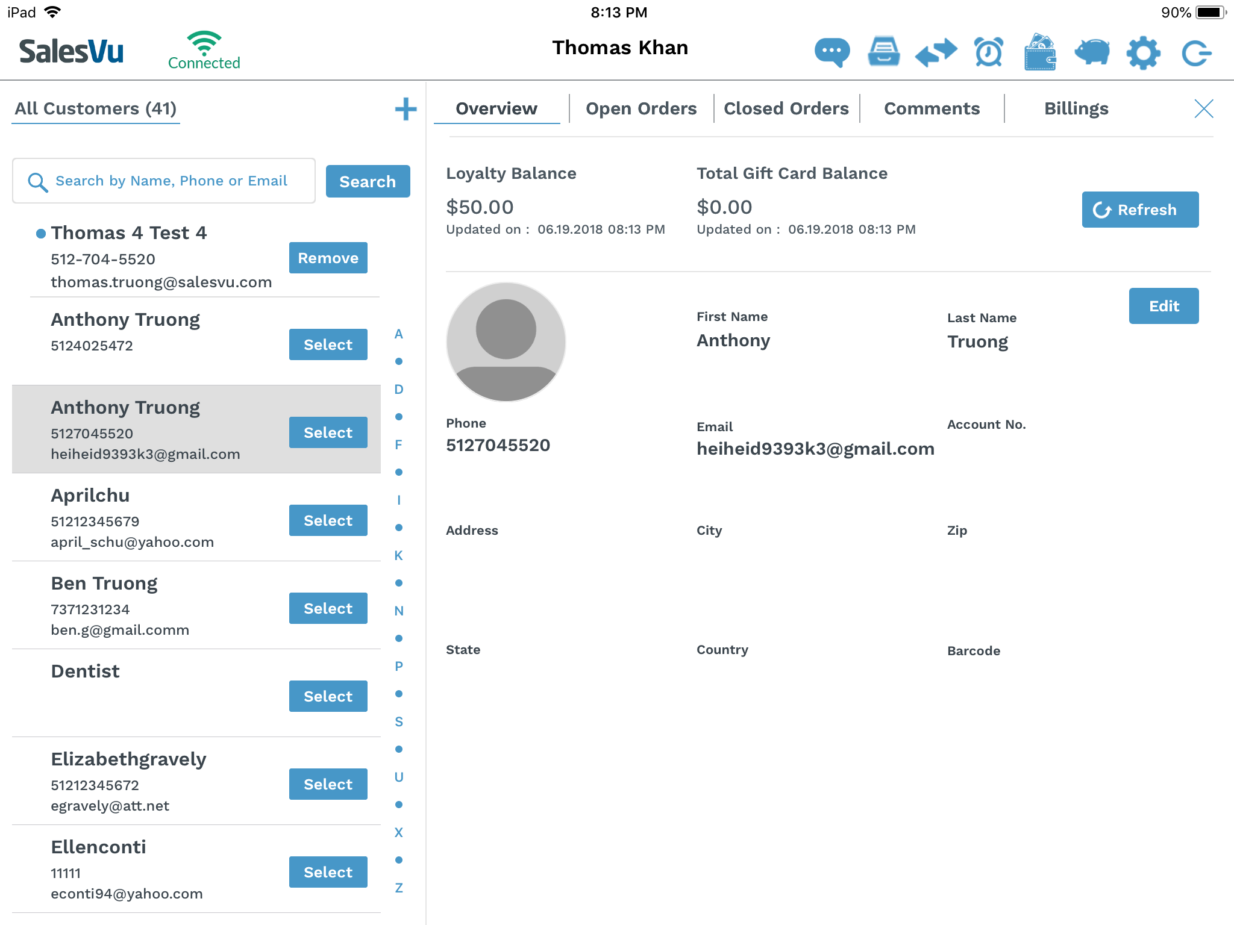Select the Aprilchu customer
The height and width of the screenshot is (925, 1234).
[328, 520]
